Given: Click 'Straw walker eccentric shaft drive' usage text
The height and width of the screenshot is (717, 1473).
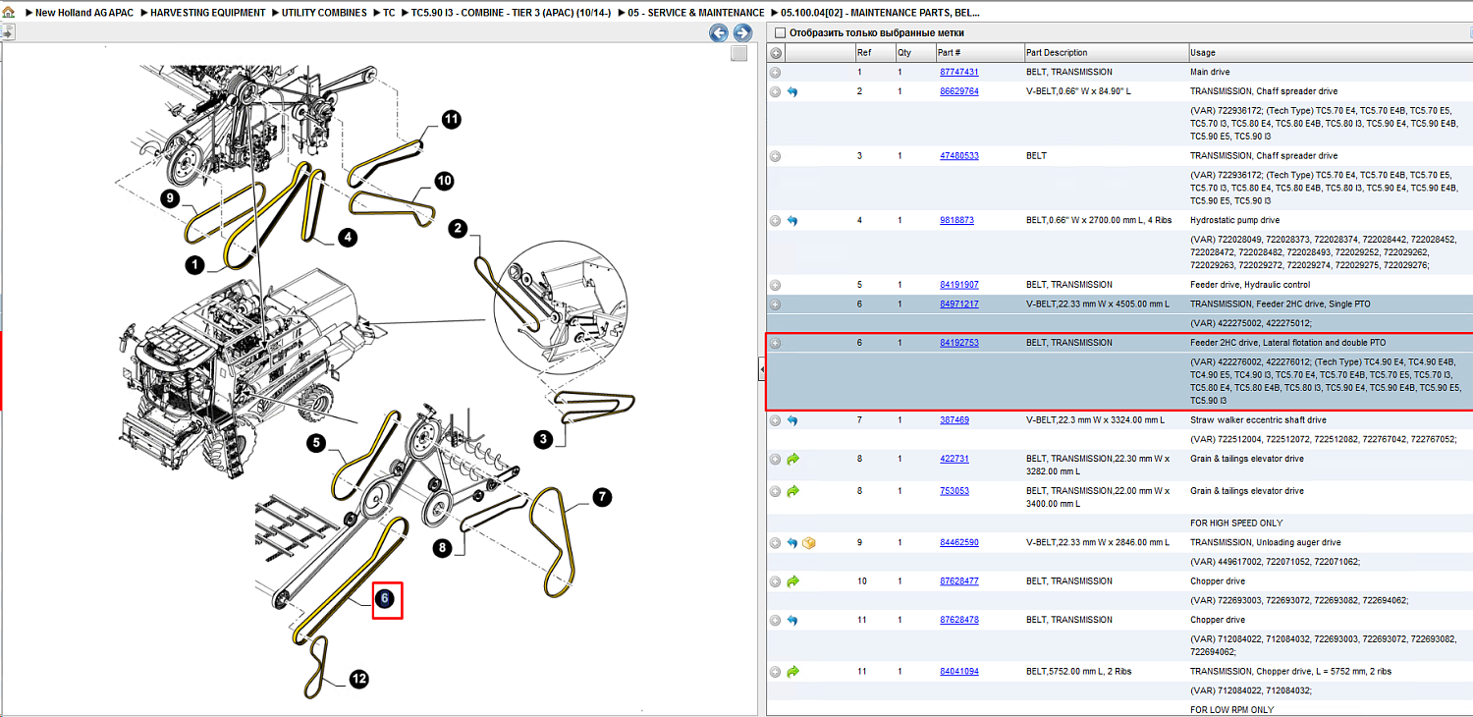Looking at the screenshot, I should [x=1258, y=420].
